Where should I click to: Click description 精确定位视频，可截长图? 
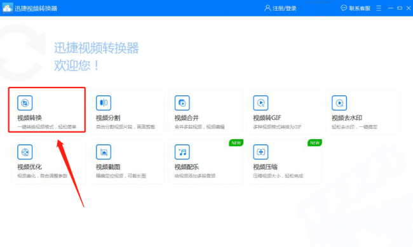coord(121,176)
